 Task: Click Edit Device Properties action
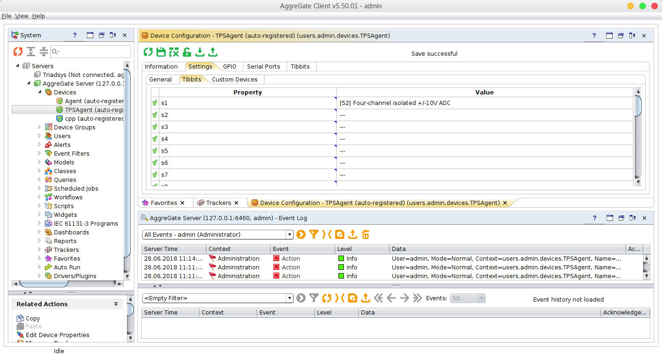click(58, 335)
